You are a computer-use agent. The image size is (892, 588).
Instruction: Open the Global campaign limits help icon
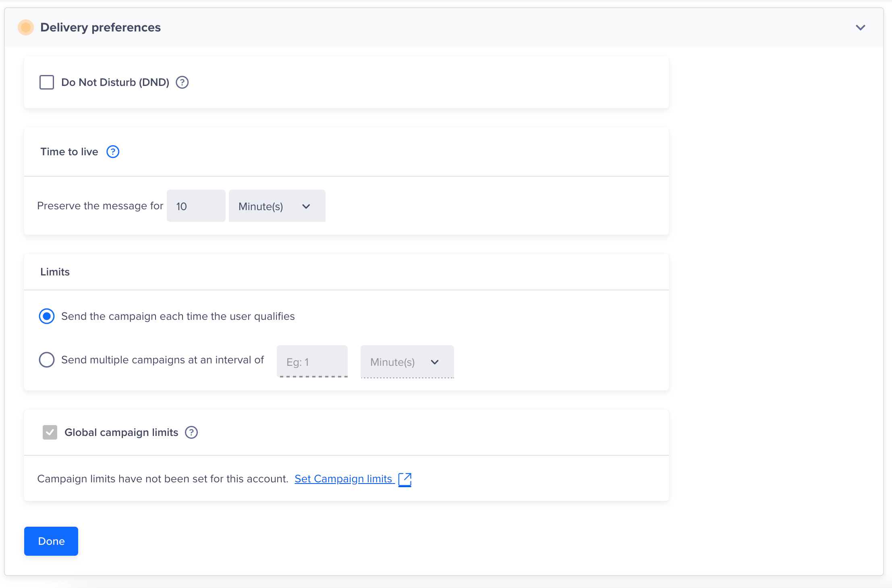pyautogui.click(x=191, y=432)
